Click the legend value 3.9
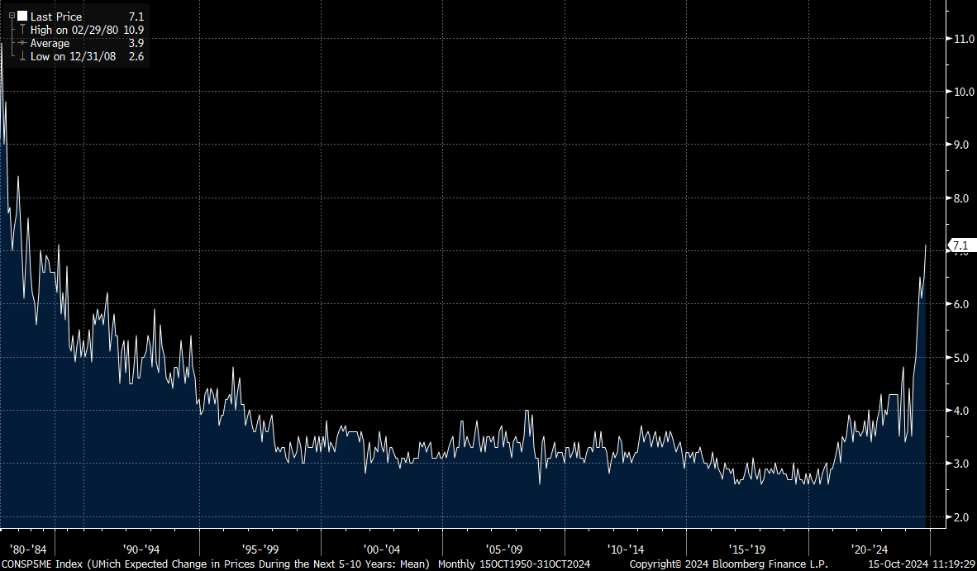The image size is (977, 571). point(136,43)
